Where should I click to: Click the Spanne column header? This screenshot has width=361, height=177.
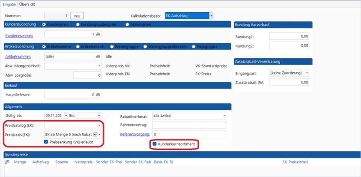[62, 162]
